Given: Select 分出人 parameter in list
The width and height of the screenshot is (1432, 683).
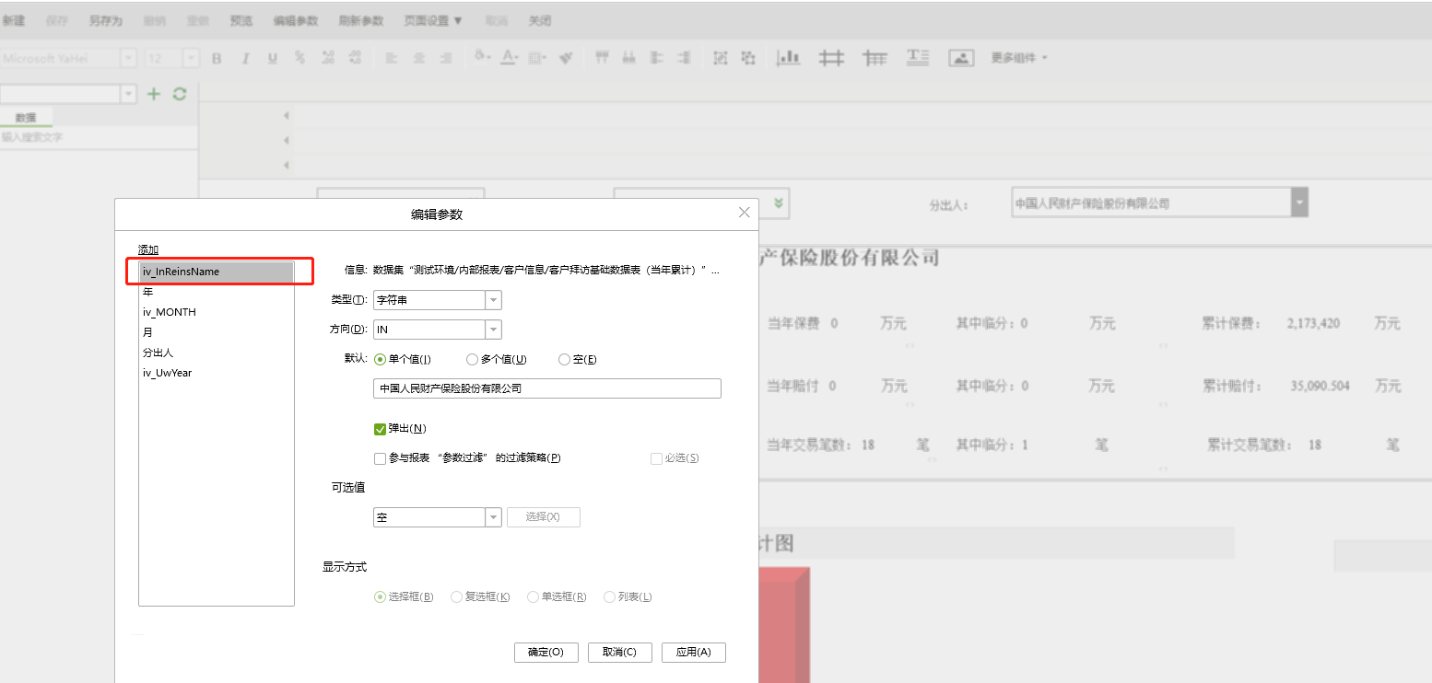Looking at the screenshot, I should pyautogui.click(x=217, y=353).
